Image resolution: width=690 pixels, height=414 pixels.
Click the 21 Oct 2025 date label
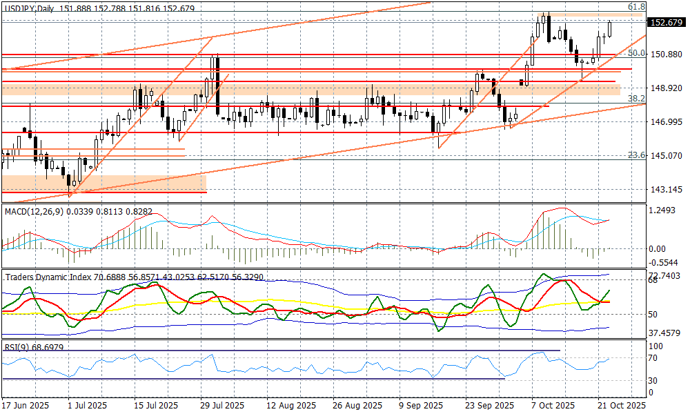click(x=621, y=406)
